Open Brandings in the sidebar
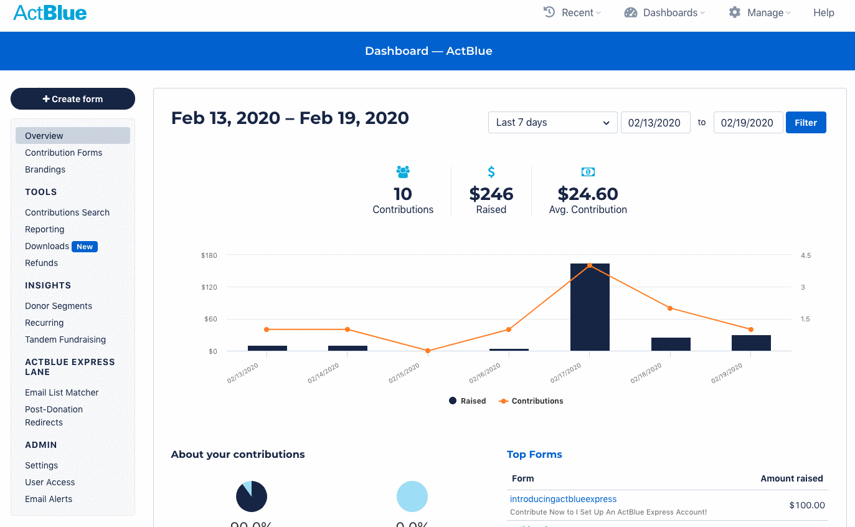The height and width of the screenshot is (527, 855). [x=45, y=169]
